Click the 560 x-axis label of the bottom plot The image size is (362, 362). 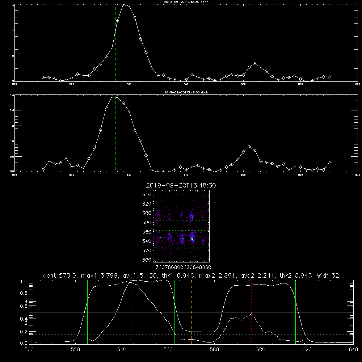[x=168, y=350]
